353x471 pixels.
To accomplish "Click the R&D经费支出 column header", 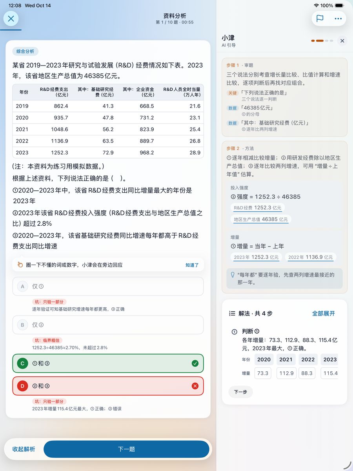I will click(x=54, y=92).
